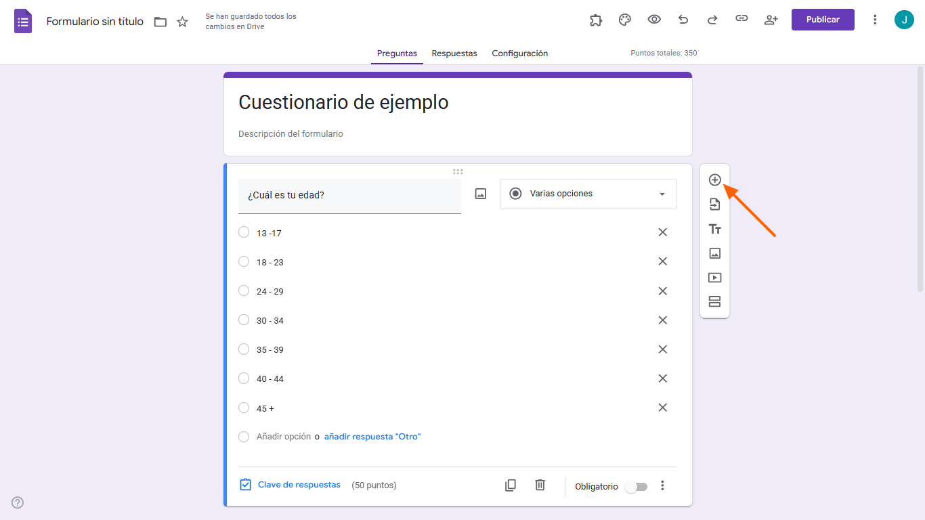Screen dimensions: 925x520
Task: Add a new section using the sidebar icon
Action: (714, 301)
